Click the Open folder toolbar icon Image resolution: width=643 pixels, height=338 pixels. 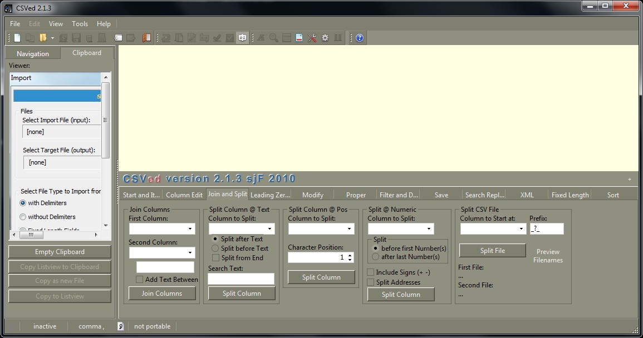click(x=43, y=38)
